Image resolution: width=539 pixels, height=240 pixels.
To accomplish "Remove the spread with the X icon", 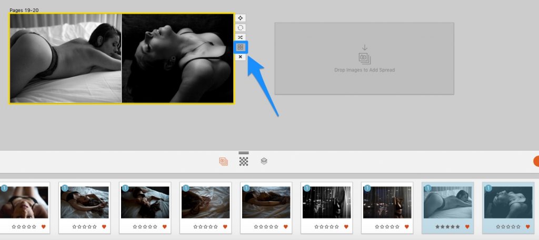I will [240, 57].
